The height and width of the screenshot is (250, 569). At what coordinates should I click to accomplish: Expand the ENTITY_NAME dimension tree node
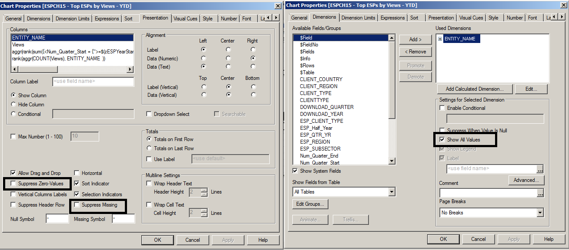click(440, 39)
